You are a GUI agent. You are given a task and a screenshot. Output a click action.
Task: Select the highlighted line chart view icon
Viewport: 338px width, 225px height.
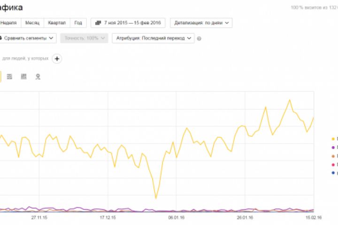tap(0, 76)
